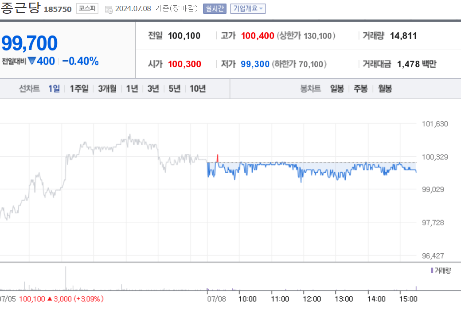Click the 10:00 time label on the x-axis
Screen dimensions: 461x317
[247, 299]
